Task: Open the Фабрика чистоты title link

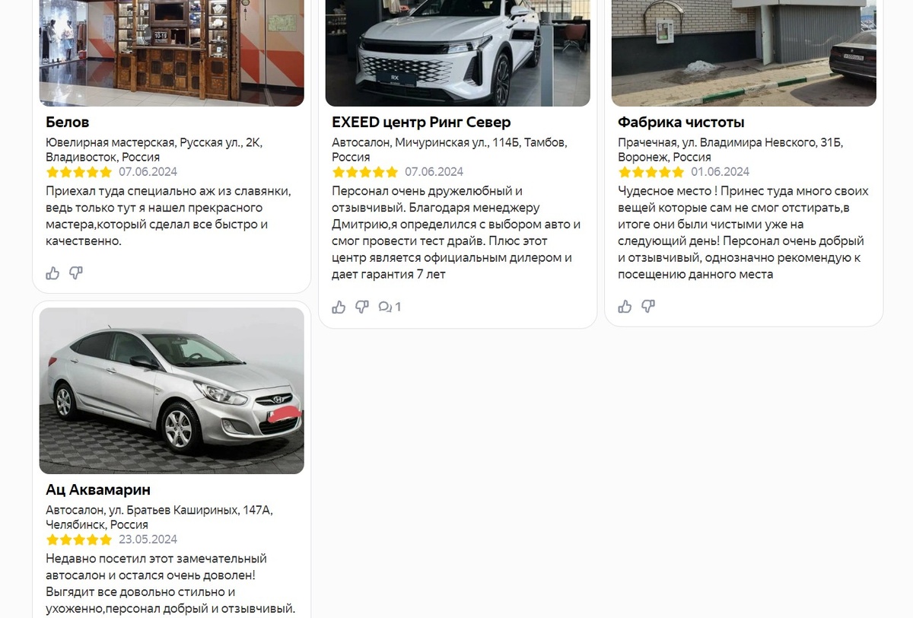Action: click(x=681, y=123)
